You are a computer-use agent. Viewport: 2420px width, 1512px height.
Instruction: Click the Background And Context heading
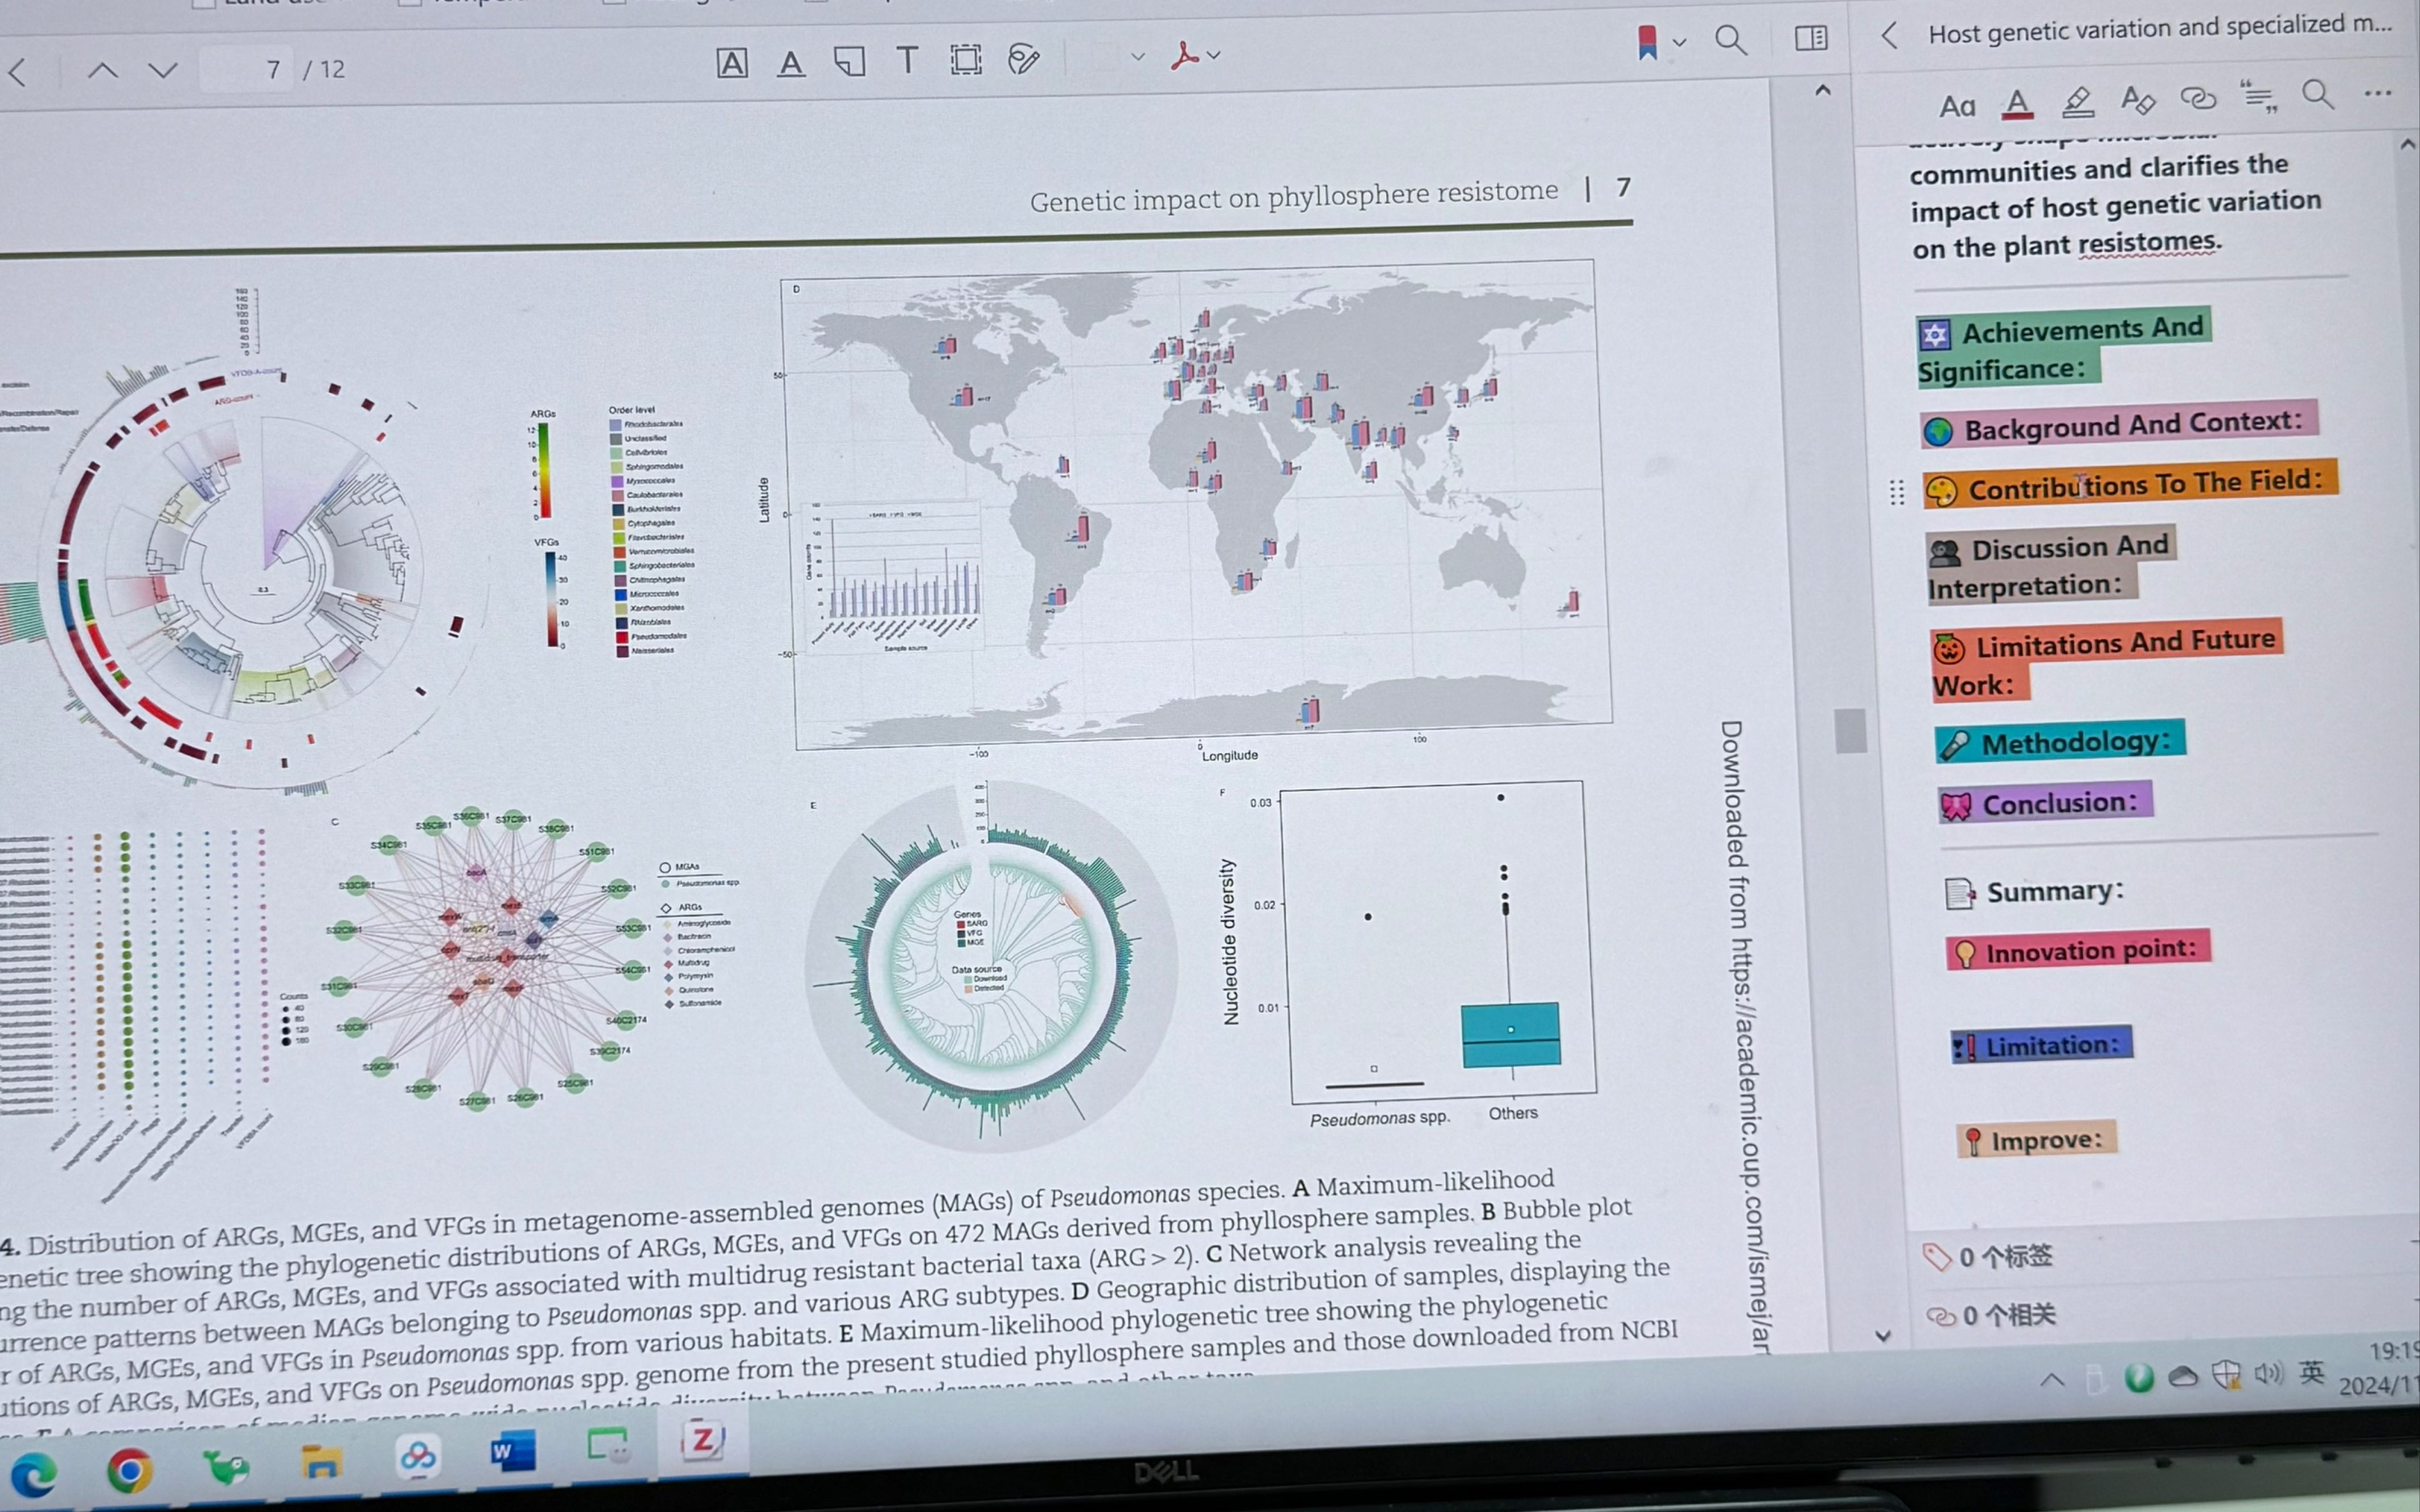[2118, 425]
